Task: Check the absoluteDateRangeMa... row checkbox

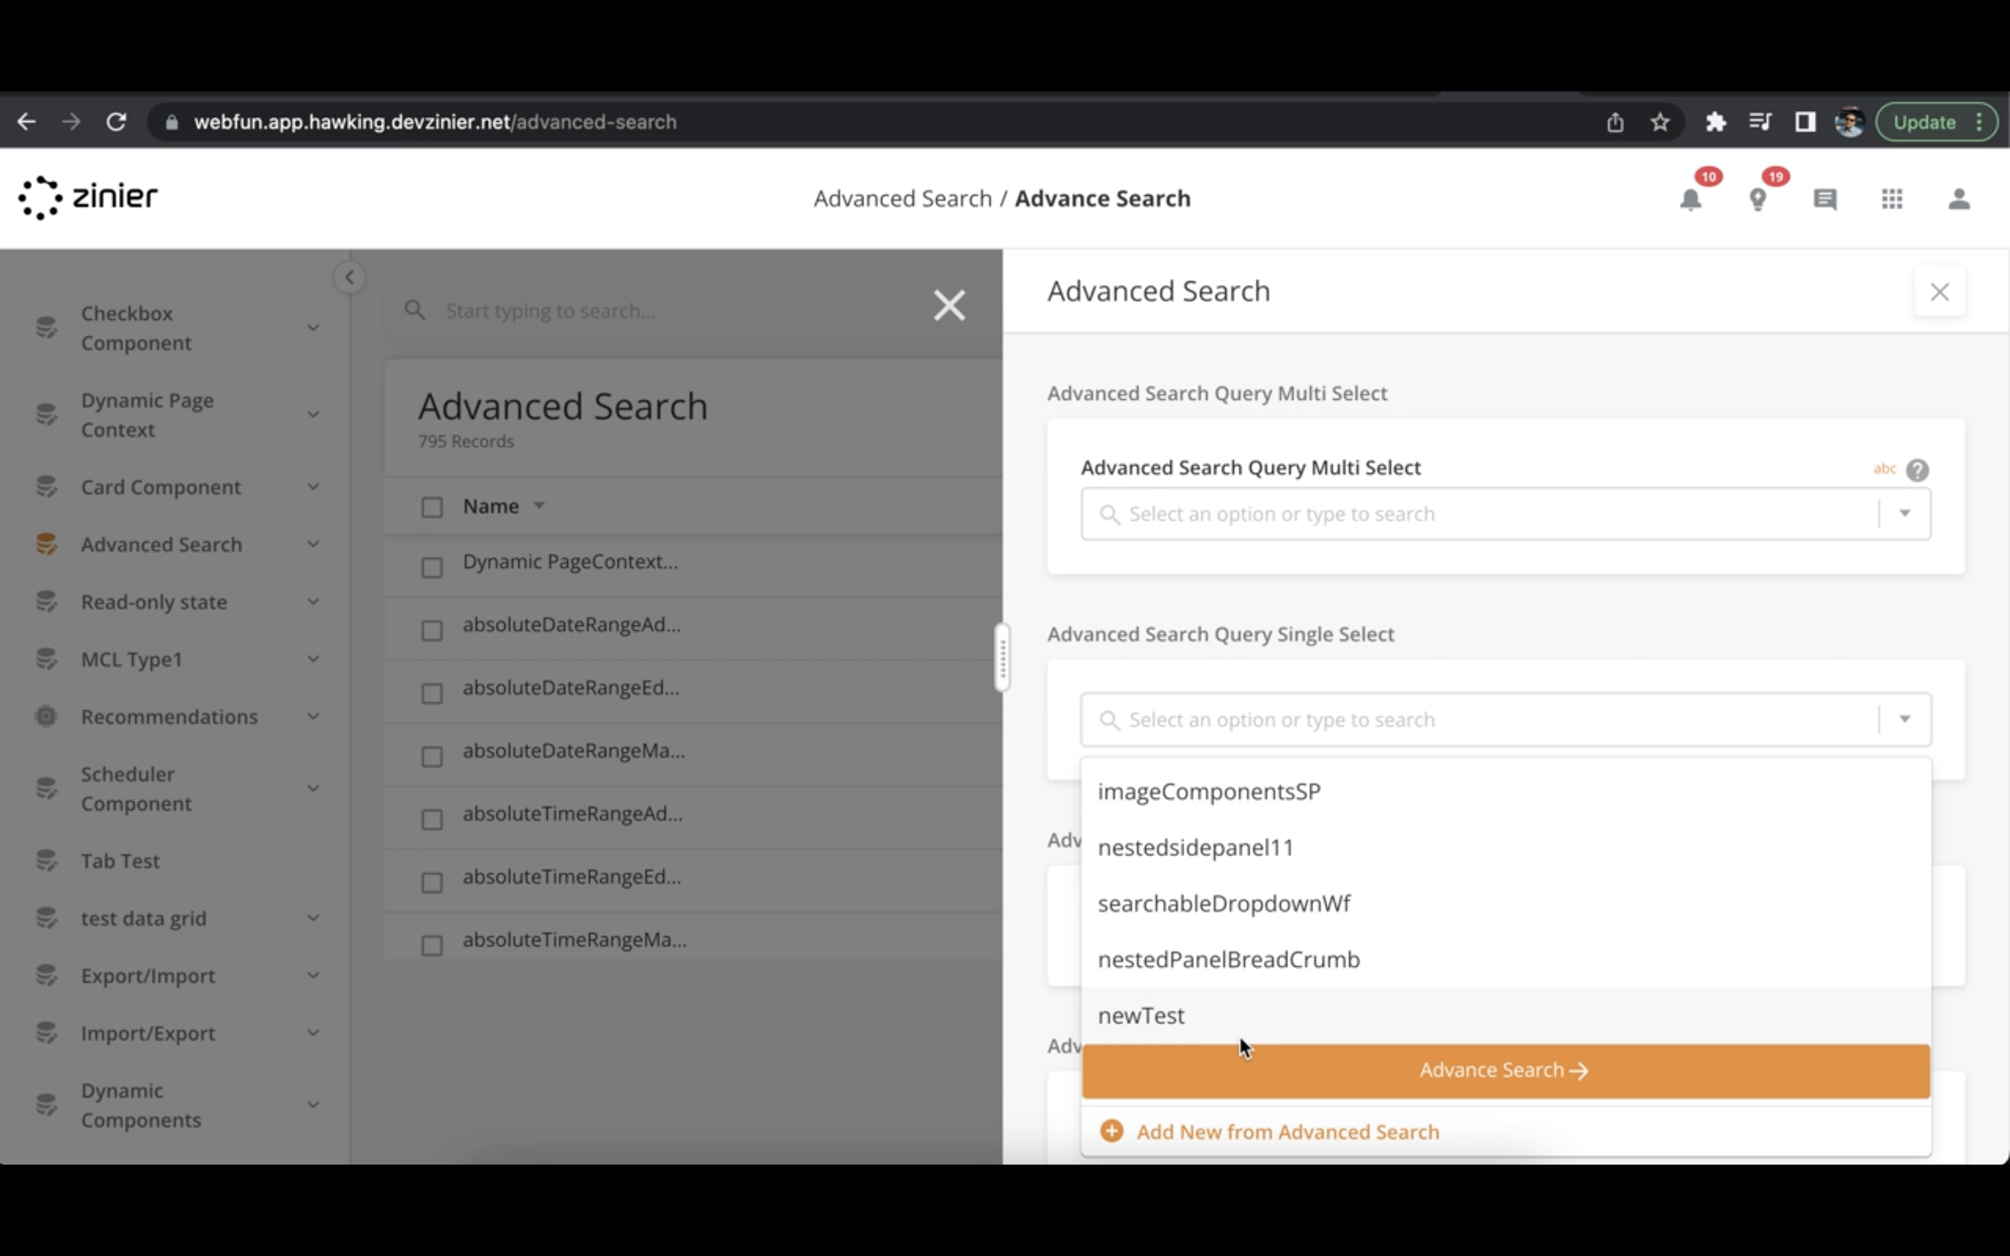Action: (432, 757)
